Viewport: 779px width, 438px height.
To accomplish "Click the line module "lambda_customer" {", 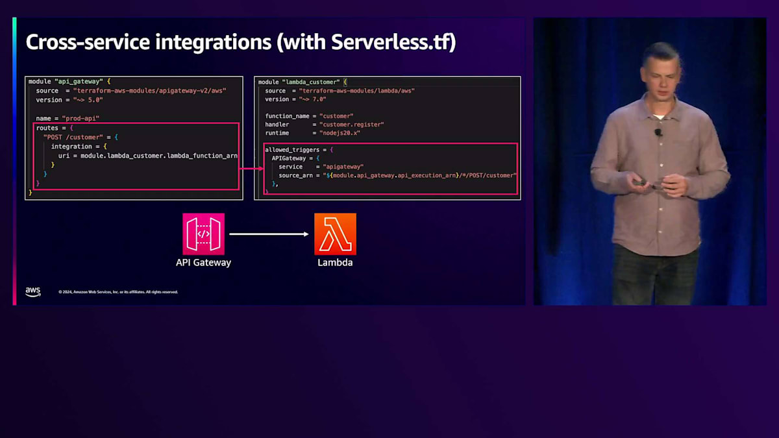I will click(303, 82).
